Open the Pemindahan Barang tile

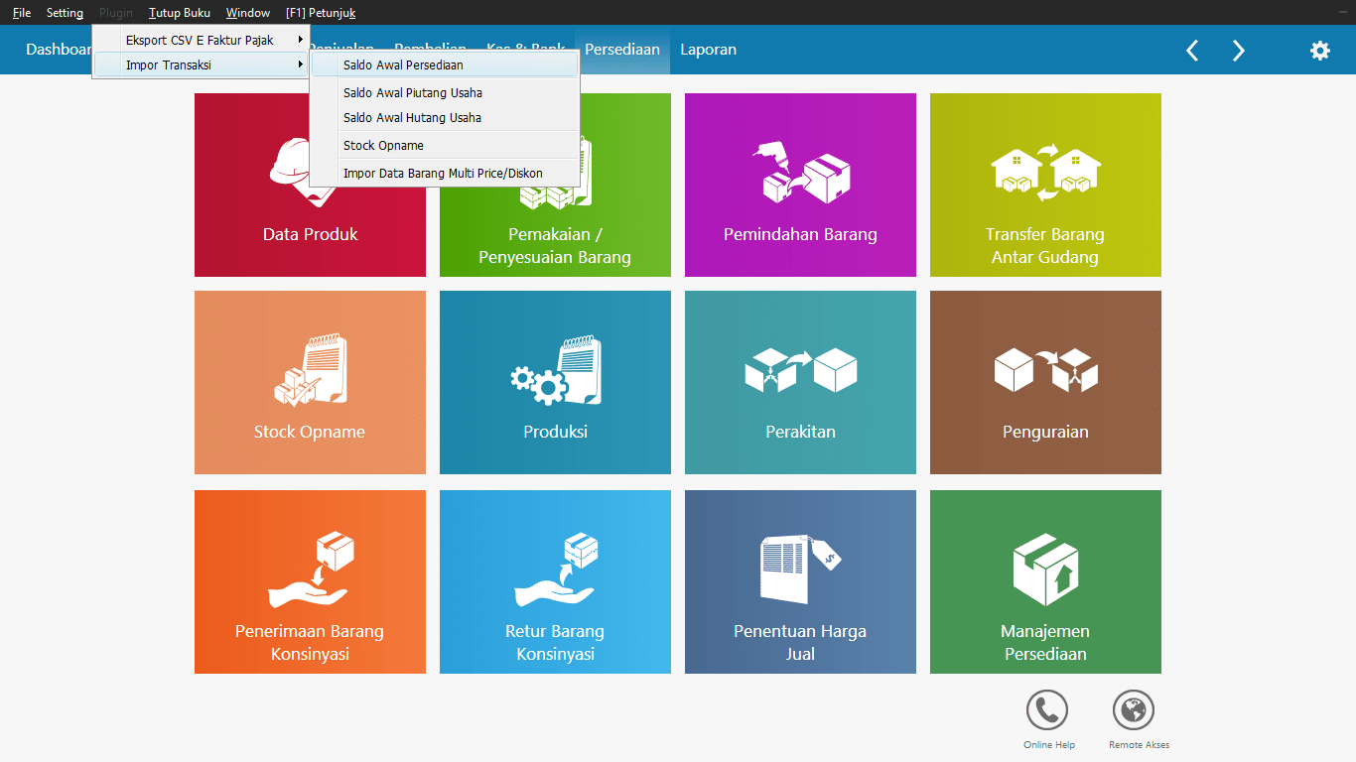(x=800, y=186)
